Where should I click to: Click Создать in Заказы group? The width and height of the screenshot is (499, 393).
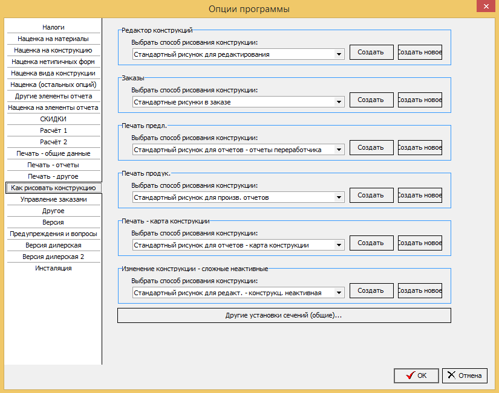pos(371,100)
